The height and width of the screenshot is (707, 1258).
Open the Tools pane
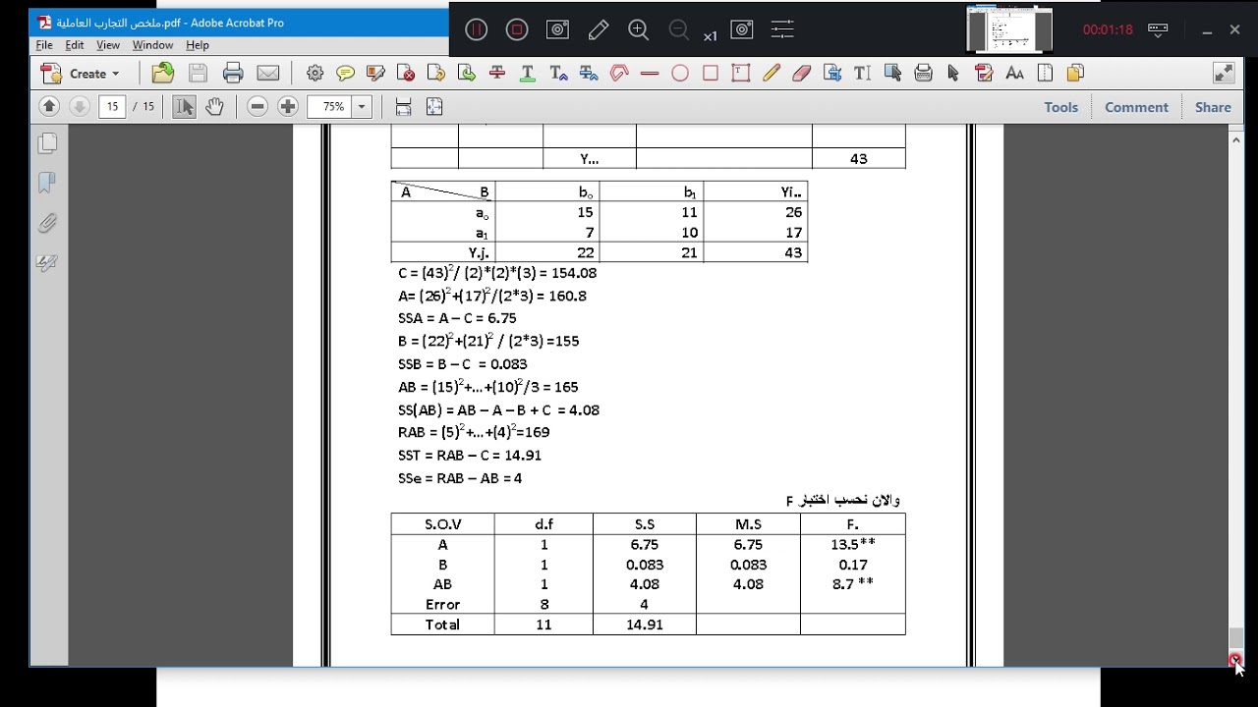[1060, 107]
